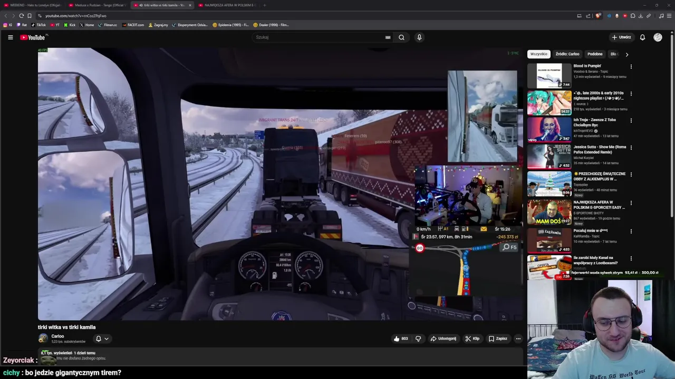The height and width of the screenshot is (379, 675).
Task: Like the video with 803 likes
Action: pos(401,338)
